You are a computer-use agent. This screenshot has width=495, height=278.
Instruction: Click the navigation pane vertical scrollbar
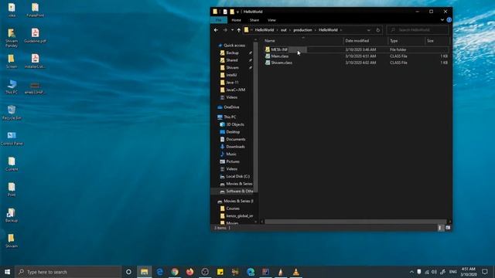[256, 117]
